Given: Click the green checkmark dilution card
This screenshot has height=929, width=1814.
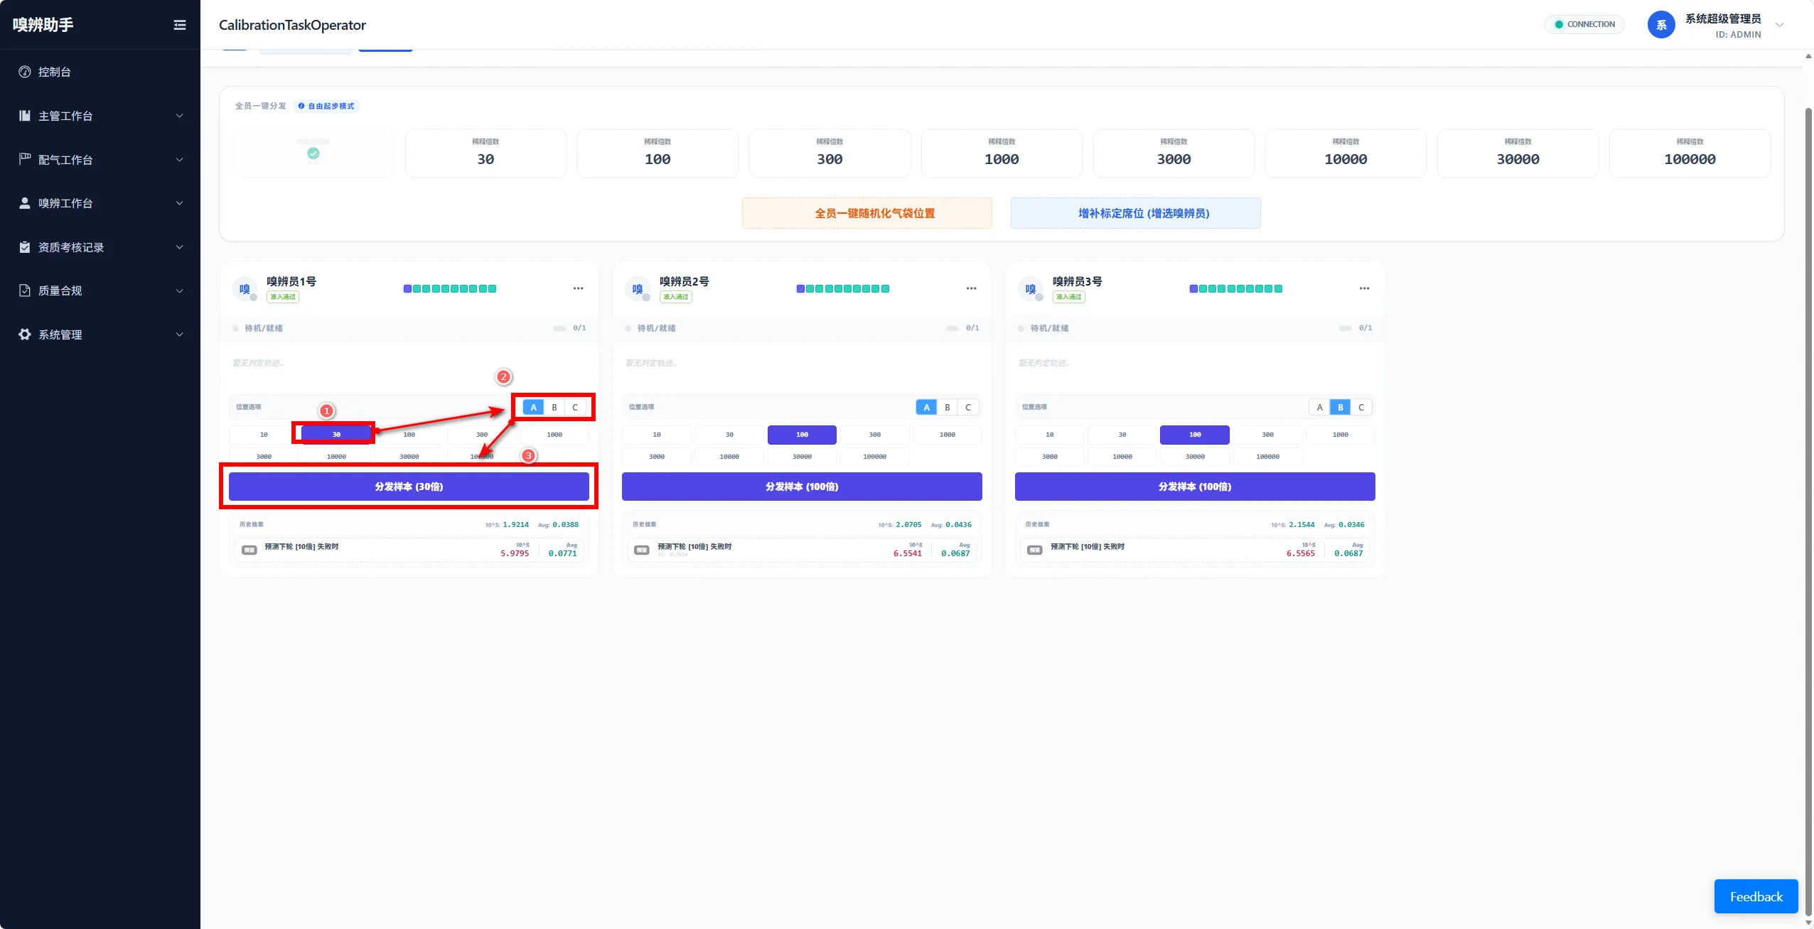Looking at the screenshot, I should pyautogui.click(x=313, y=153).
